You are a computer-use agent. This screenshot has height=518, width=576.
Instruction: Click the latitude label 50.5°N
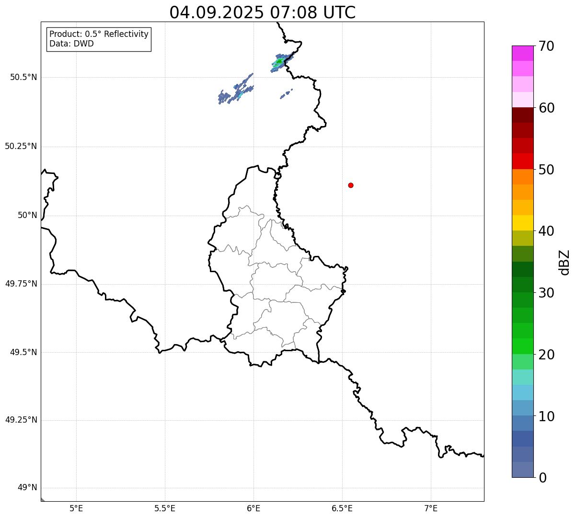[x=23, y=77]
